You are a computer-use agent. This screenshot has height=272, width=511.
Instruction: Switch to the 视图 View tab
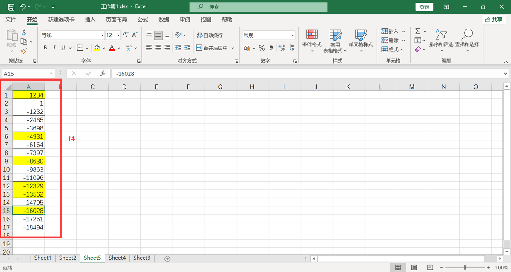point(206,20)
